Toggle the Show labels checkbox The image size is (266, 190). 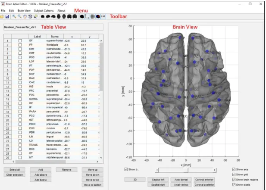(x=234, y=184)
